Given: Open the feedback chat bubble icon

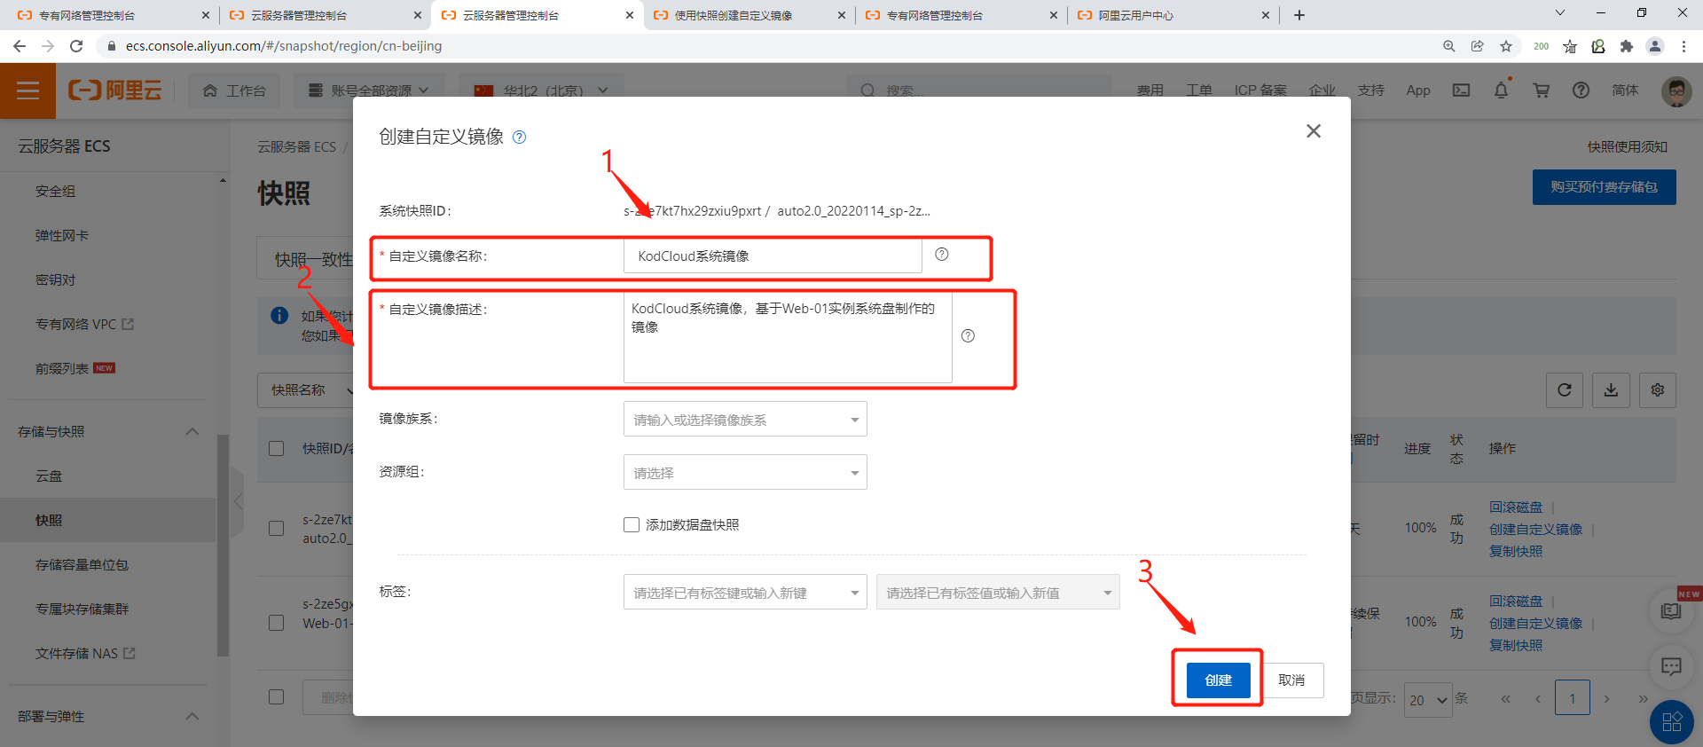Looking at the screenshot, I should 1671,665.
